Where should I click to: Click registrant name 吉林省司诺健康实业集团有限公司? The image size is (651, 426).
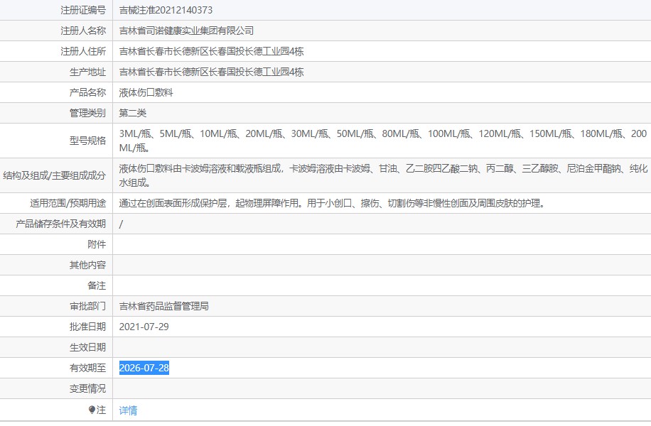pyautogui.click(x=186, y=31)
